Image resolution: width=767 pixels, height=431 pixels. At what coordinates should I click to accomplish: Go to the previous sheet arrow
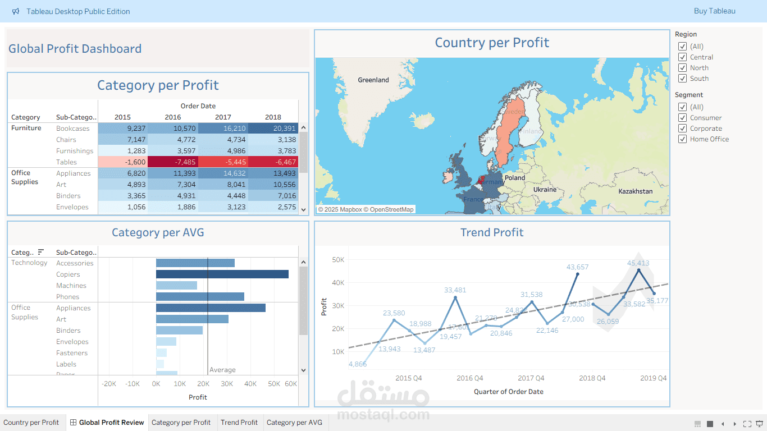point(723,424)
